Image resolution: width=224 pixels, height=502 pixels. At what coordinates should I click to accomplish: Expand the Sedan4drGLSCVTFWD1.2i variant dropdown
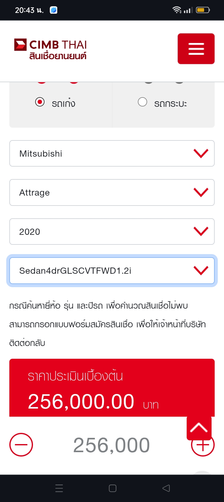pyautogui.click(x=112, y=271)
